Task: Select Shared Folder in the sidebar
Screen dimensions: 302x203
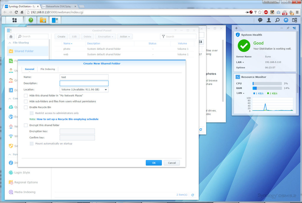Action: click(28, 51)
